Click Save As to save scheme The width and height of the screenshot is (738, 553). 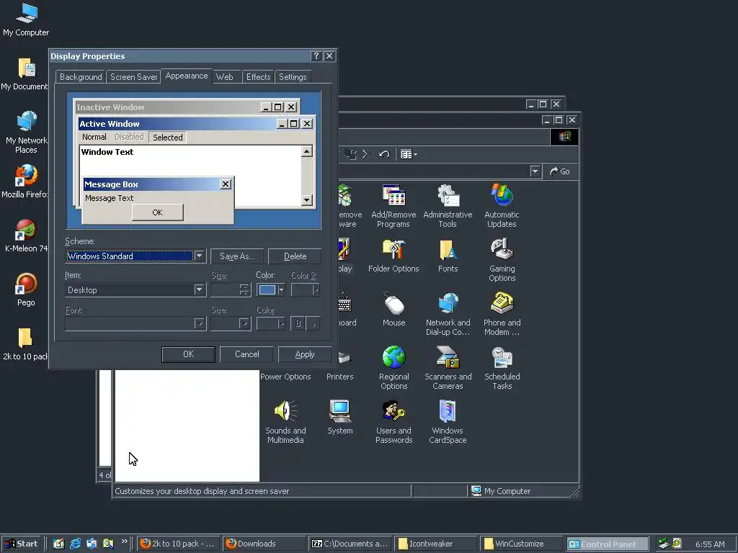[236, 256]
